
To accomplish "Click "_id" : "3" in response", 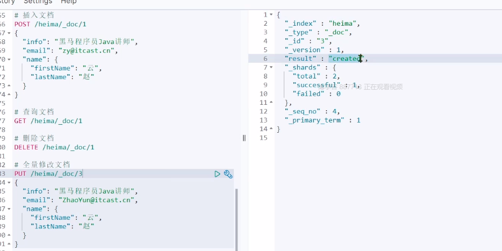I will (x=309, y=41).
